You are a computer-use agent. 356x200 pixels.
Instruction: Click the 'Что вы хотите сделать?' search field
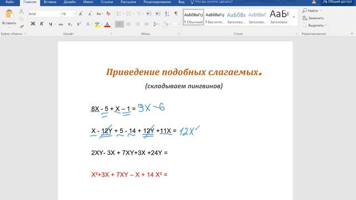point(211,2)
